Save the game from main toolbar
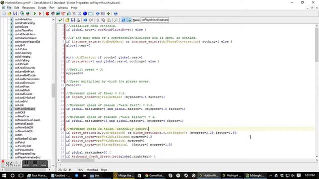Image resolution: width=319 pixels, height=179 pixels. (x=15, y=13)
